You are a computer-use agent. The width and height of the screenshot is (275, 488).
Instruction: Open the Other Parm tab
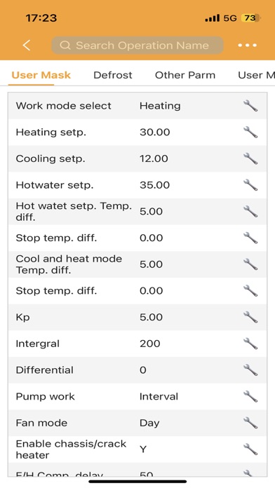(185, 75)
